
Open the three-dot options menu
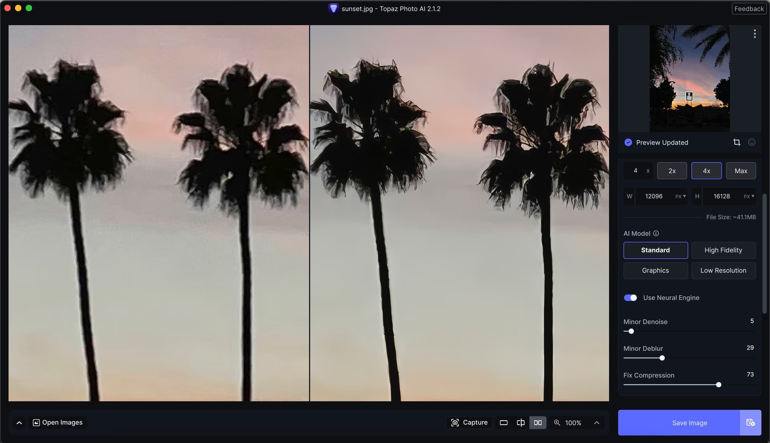click(x=755, y=34)
